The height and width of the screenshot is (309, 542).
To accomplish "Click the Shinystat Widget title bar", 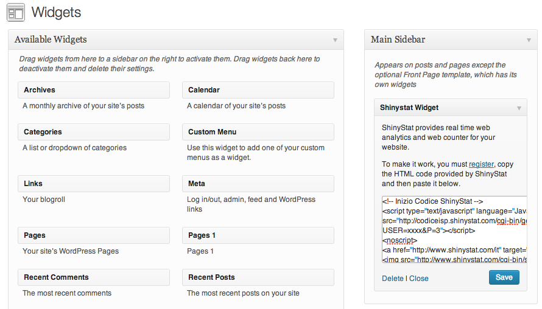I will click(451, 108).
